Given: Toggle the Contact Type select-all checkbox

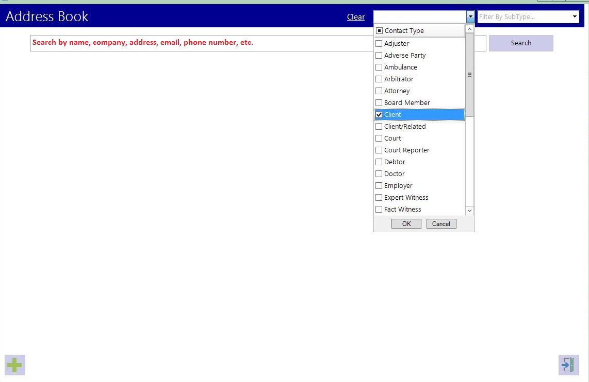Looking at the screenshot, I should pos(380,31).
